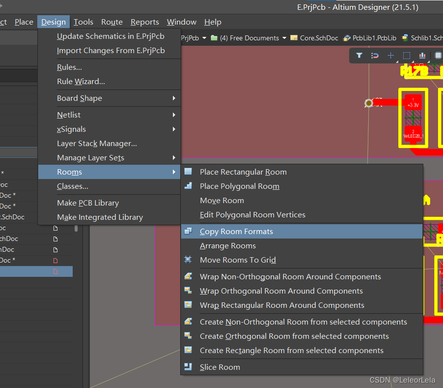Click the dashed rectangle select icon
Screen dimensions: 443x388
[x=407, y=56]
